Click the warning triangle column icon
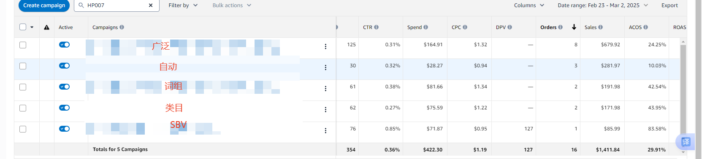 (46, 27)
